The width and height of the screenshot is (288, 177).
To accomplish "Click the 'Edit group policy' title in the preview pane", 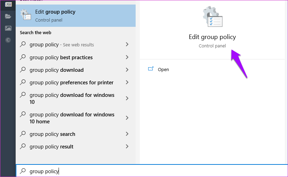I will click(212, 37).
